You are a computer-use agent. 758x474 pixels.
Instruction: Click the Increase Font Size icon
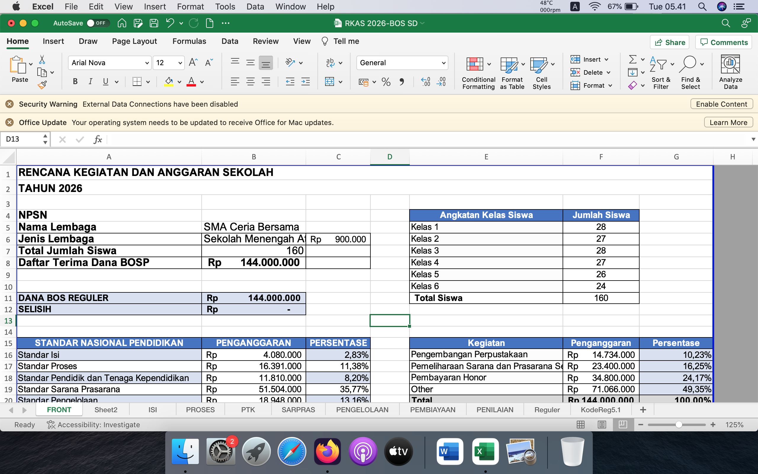193,63
